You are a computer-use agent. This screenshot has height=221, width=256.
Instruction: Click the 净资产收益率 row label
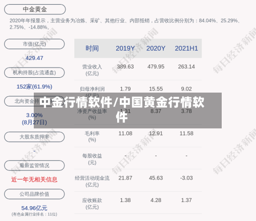92,115
